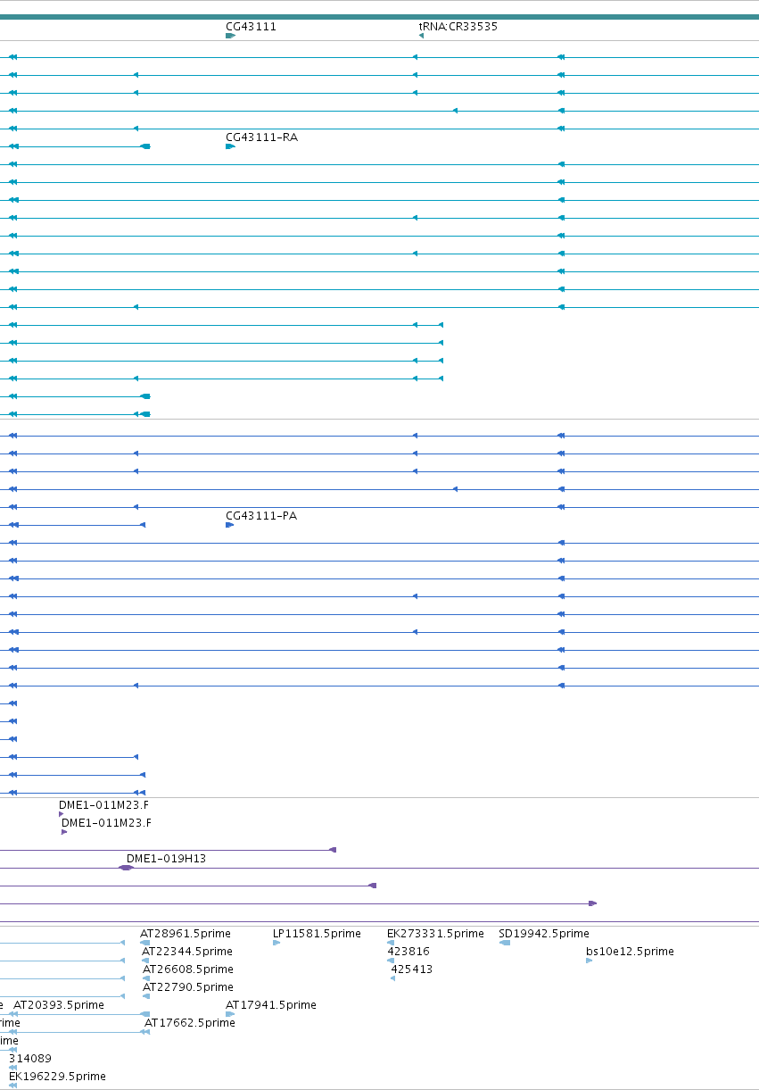Open the CG43111-RA transcript label
Screen dimensions: 759x1090
coord(261,137)
